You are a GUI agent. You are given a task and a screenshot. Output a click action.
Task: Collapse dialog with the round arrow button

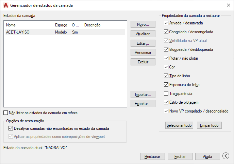(225, 156)
